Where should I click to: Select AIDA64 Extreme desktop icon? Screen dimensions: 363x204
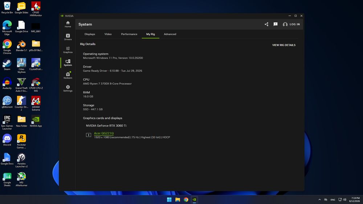pyautogui.click(x=36, y=104)
